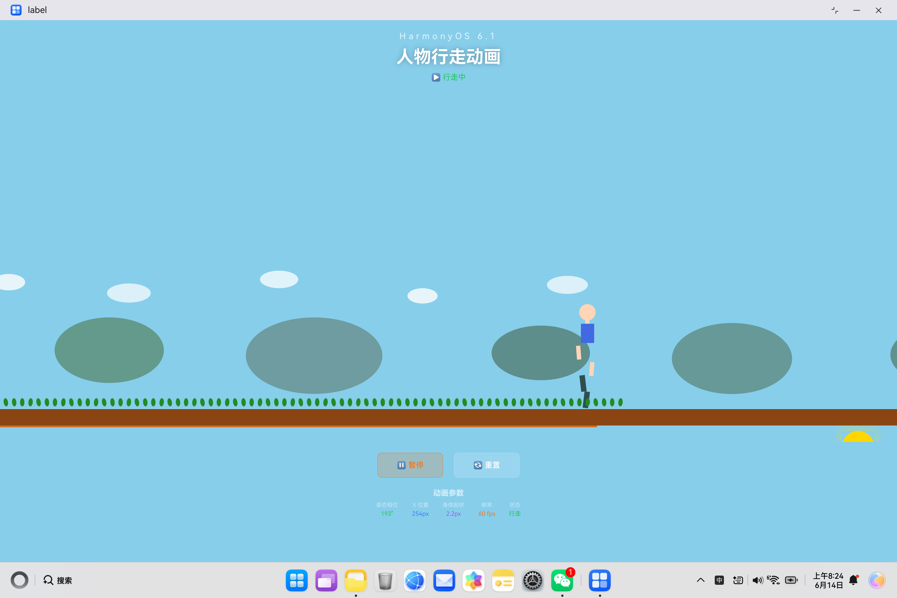Open the Files folder app in dock
897x598 pixels.
356,580
